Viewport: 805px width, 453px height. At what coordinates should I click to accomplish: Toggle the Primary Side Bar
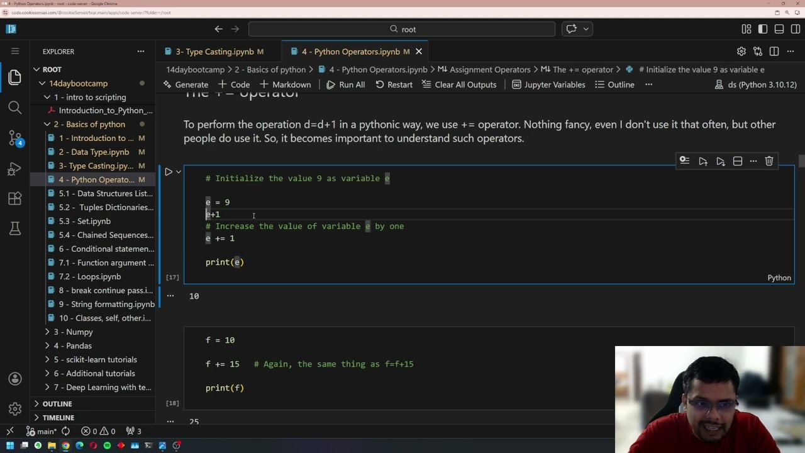(763, 29)
